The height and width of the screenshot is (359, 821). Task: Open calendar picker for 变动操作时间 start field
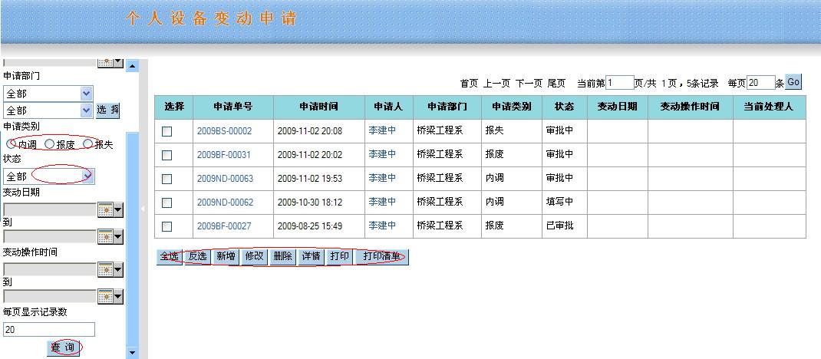tap(110, 269)
